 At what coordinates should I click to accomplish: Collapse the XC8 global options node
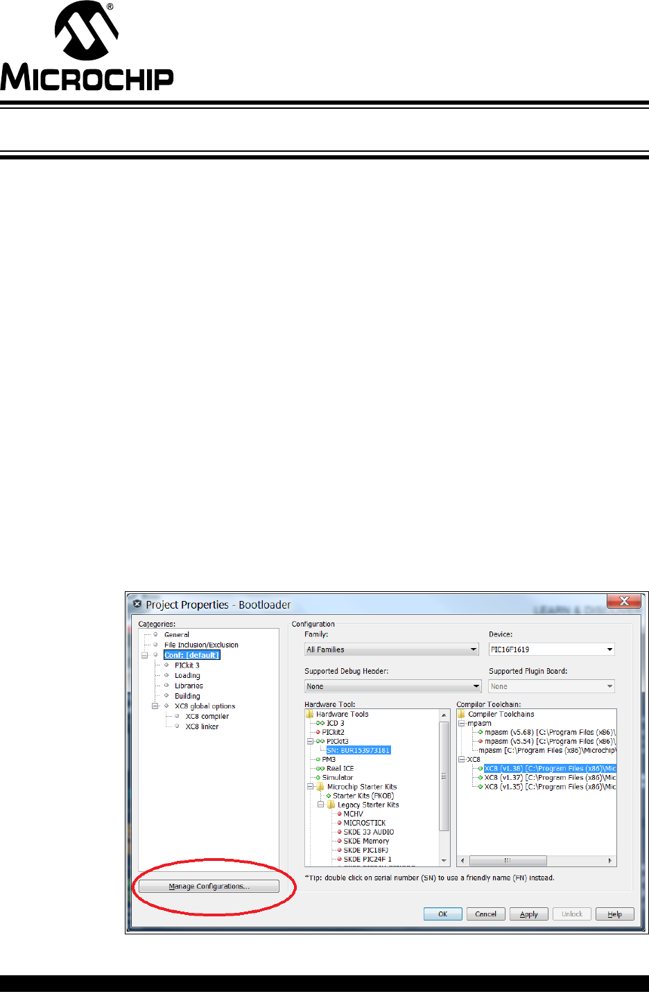click(x=155, y=706)
